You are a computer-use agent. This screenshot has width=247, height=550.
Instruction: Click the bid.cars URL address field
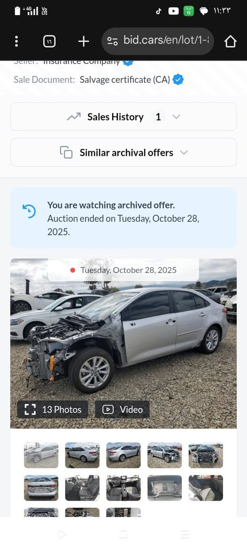click(x=157, y=41)
